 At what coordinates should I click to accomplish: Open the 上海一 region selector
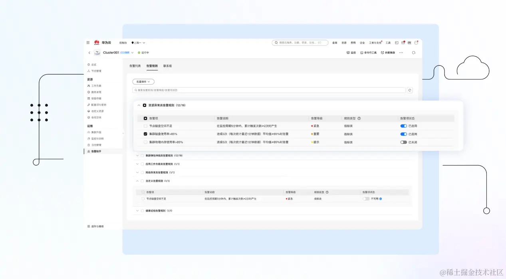pyautogui.click(x=138, y=43)
